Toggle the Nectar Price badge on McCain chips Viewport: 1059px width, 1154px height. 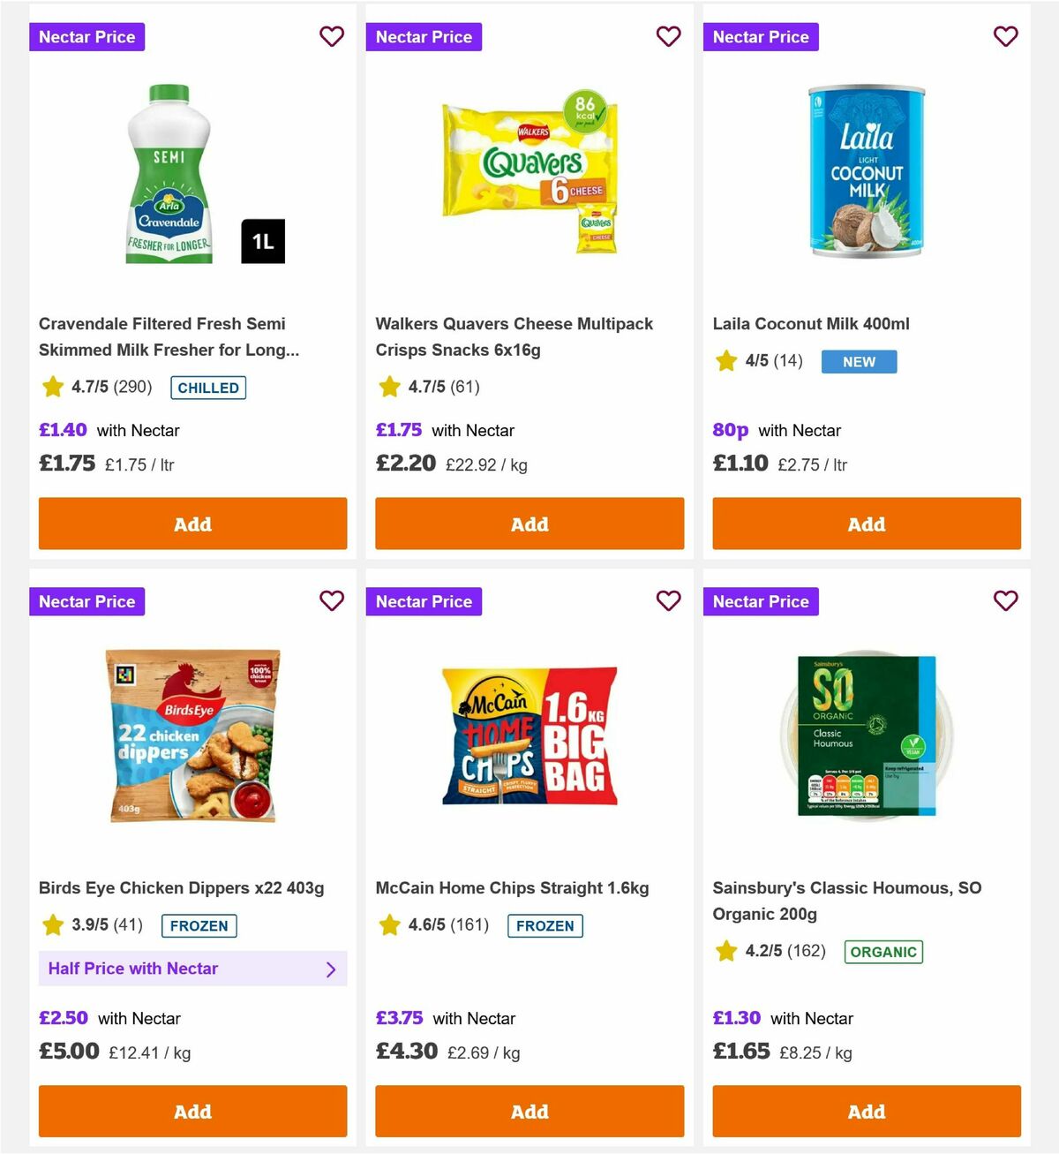pos(424,601)
